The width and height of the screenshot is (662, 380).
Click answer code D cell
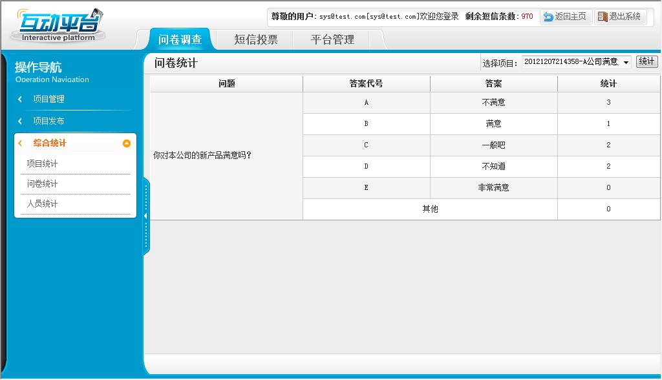(x=367, y=166)
